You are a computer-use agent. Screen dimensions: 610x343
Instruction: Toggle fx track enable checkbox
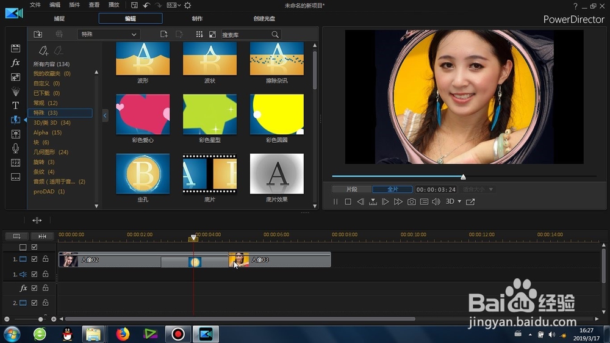click(34, 288)
